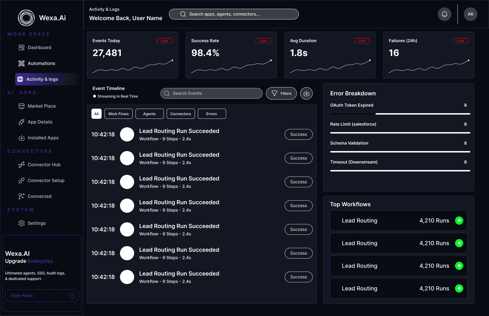The height and width of the screenshot is (316, 489).
Task: Click the OAuth Token Expired progress bar
Action: (400, 114)
